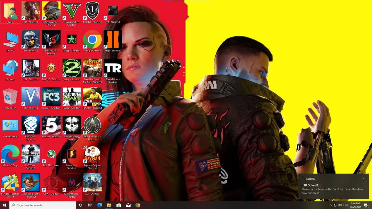
Task: Select the Microsoft Edge desktop icon
Action: tap(10, 156)
